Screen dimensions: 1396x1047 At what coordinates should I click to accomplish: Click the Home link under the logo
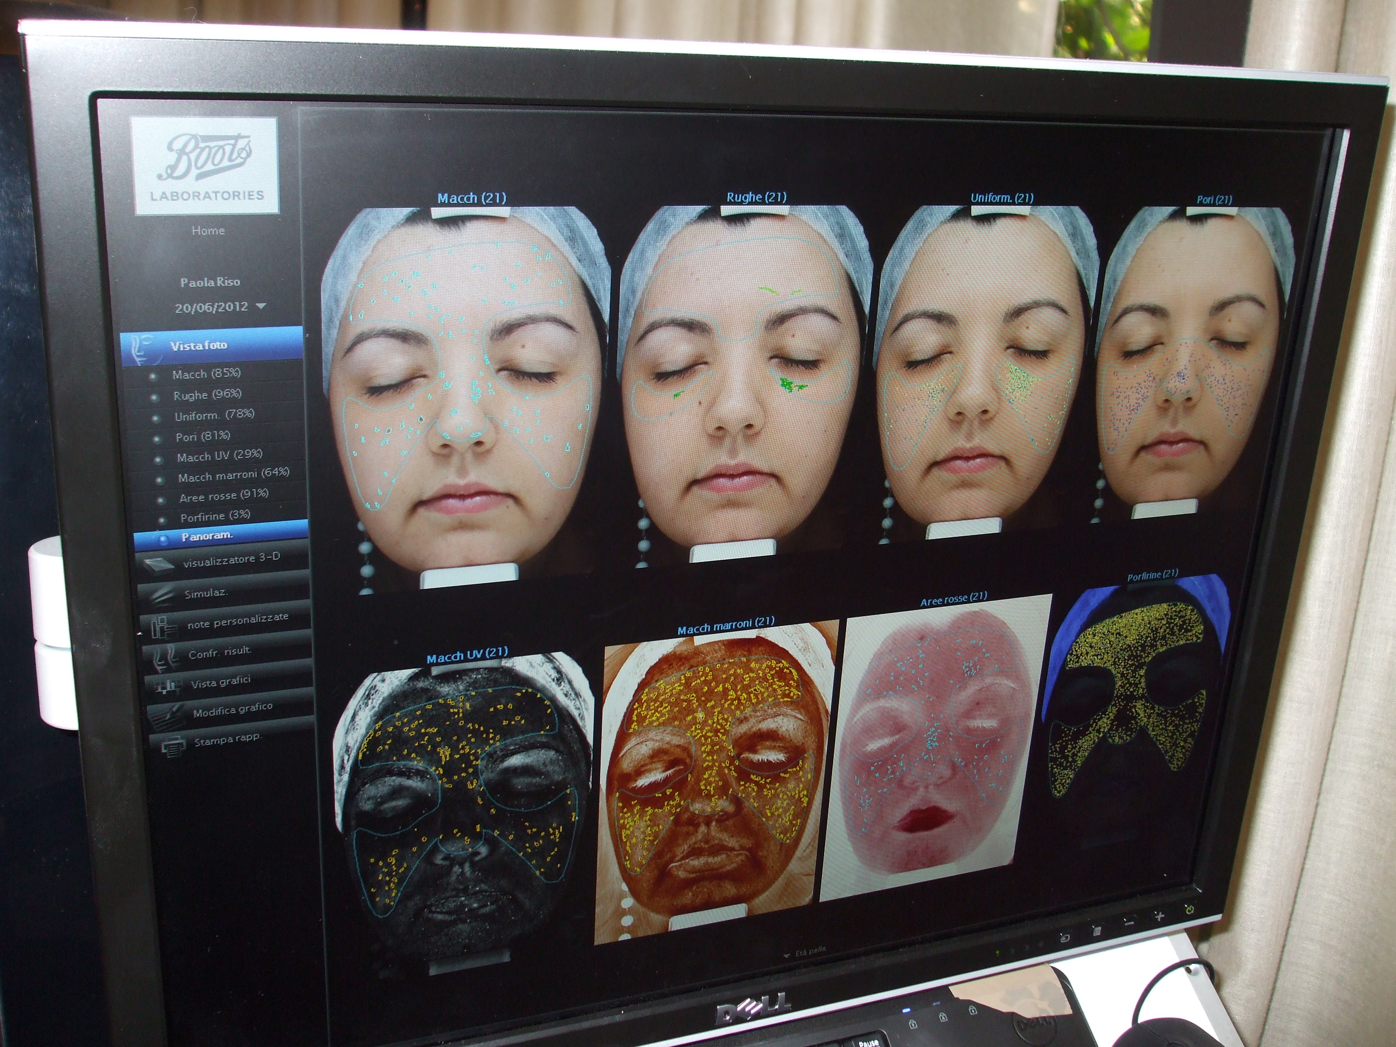(208, 230)
